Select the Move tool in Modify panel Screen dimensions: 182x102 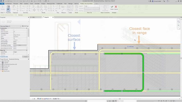(34, 10)
